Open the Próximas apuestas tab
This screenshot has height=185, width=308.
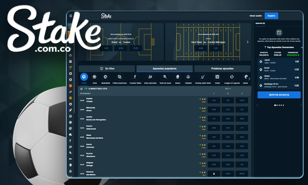pyautogui.click(x=222, y=68)
